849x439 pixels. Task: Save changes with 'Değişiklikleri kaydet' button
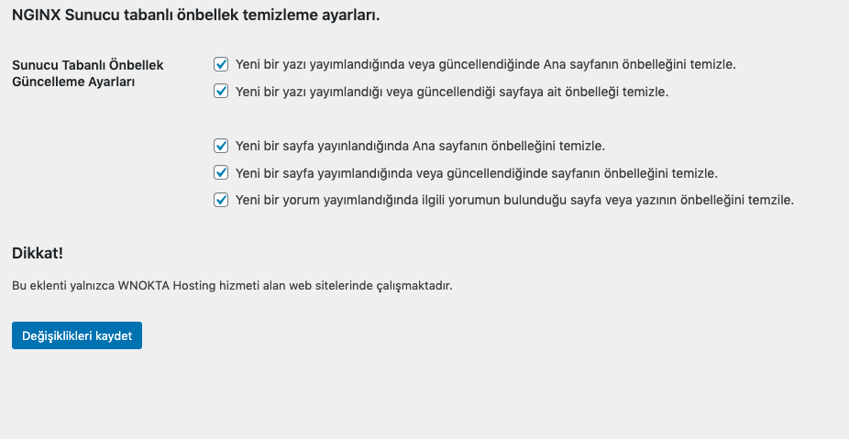point(77,335)
